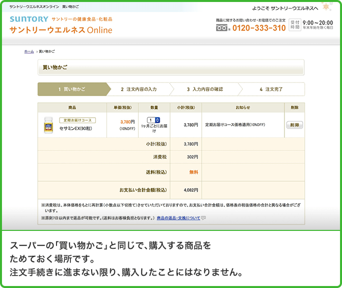Viewport: 342px width, 288px height.
Task: Open 商品の返品・交換について link
Action: [x=178, y=218]
